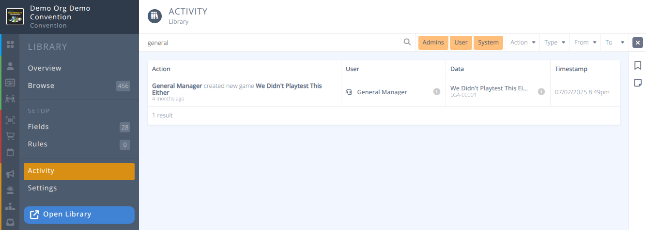The image size is (646, 230).
Task: Click 'Demo Org Demo Convention' title
Action: point(60,13)
